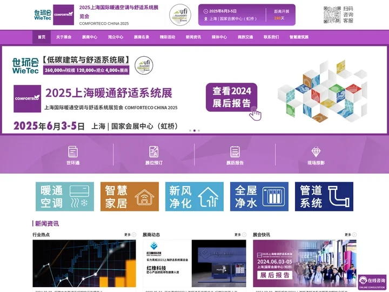The height and width of the screenshot is (292, 389).
Task: Open 精彩活动 navigation menu
Action: (167, 37)
